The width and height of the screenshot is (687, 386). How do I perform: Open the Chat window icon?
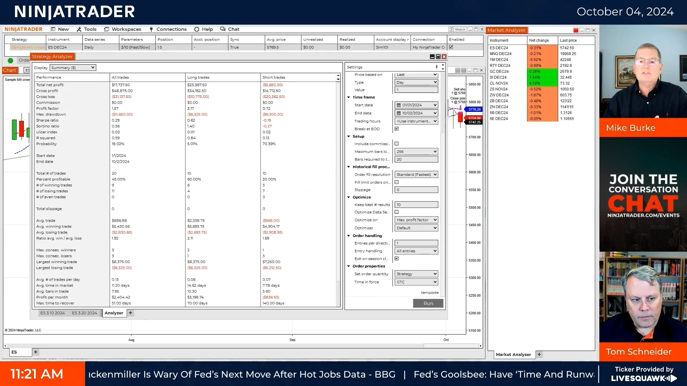pos(223,29)
